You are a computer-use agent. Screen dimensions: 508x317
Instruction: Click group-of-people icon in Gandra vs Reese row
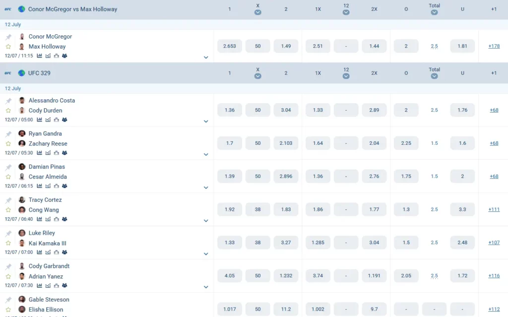(64, 153)
